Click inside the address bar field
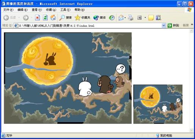The width and height of the screenshot is (195, 139). point(88,26)
